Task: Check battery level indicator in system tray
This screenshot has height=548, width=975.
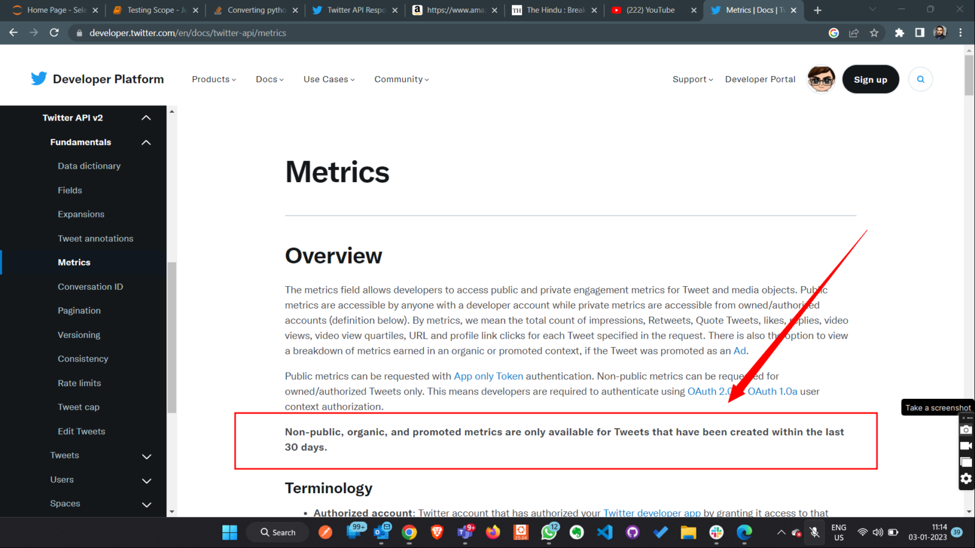Action: pos(893,532)
